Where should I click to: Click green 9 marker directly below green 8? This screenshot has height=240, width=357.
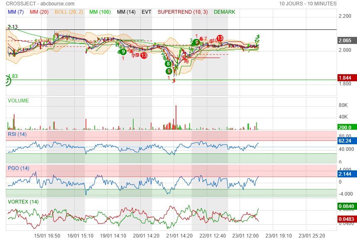click(168, 71)
